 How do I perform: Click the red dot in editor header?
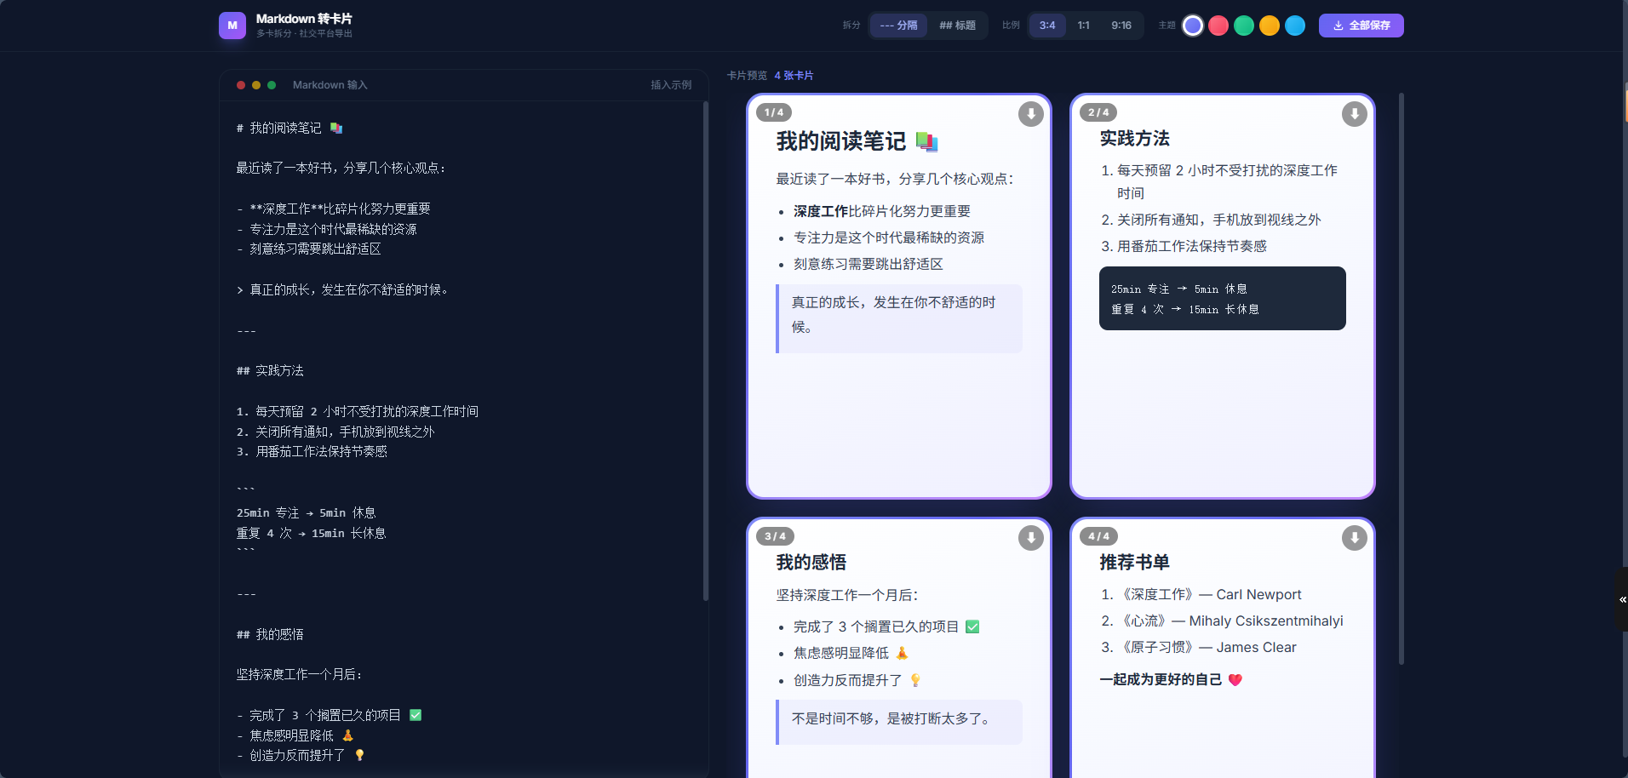coord(241,85)
